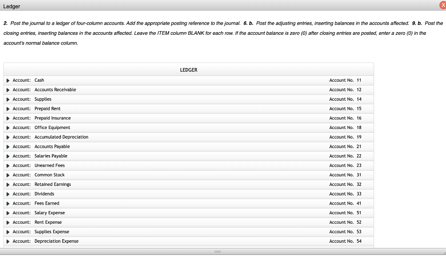This screenshot has height=261, width=446.
Task: Open the Accounts Payable account ledger
Action: 8,146
